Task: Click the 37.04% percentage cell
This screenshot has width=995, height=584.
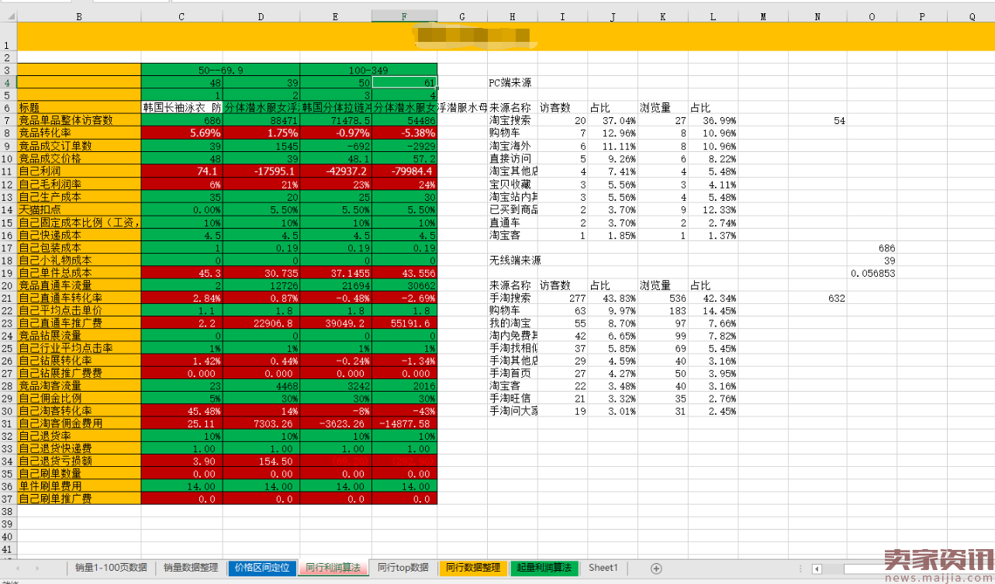Action: pyautogui.click(x=613, y=120)
